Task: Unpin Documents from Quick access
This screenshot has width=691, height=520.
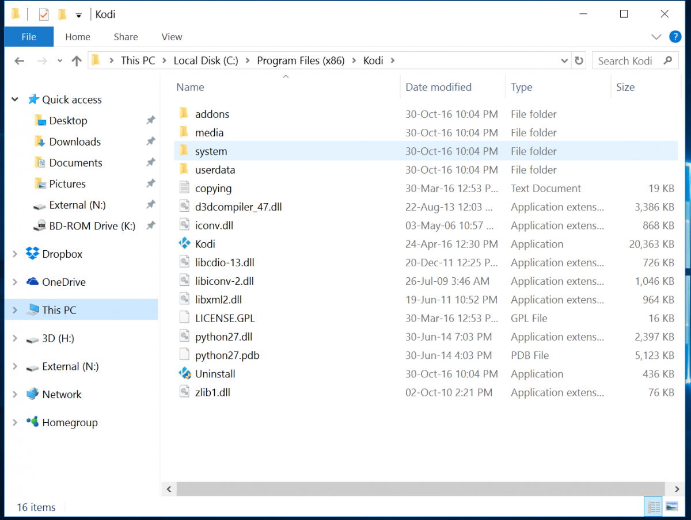Action: click(x=150, y=163)
